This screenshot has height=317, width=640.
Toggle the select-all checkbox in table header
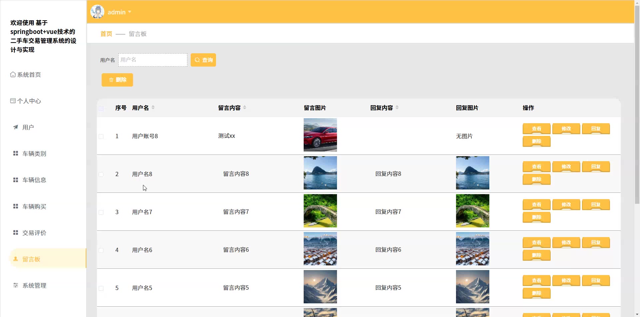(101, 108)
